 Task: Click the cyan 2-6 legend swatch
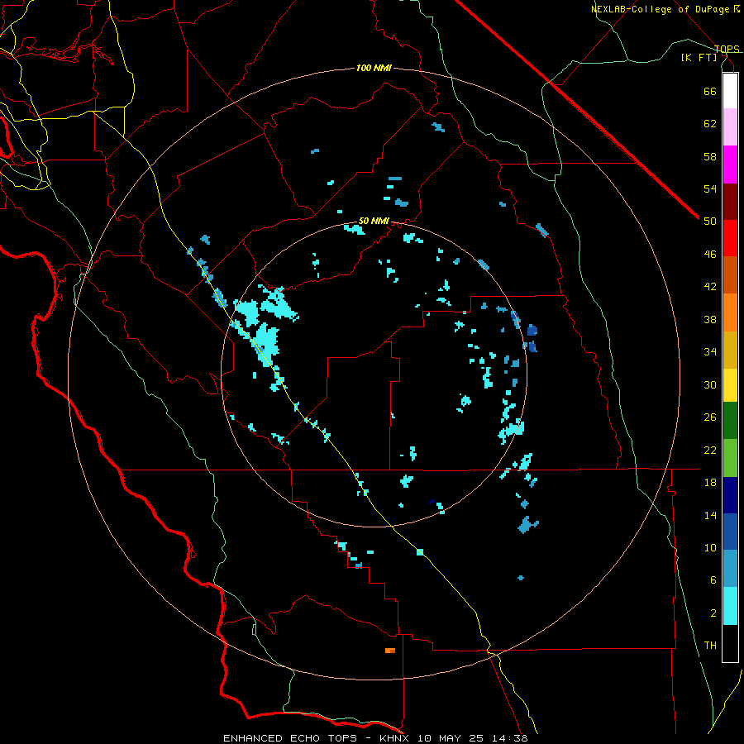(730, 606)
